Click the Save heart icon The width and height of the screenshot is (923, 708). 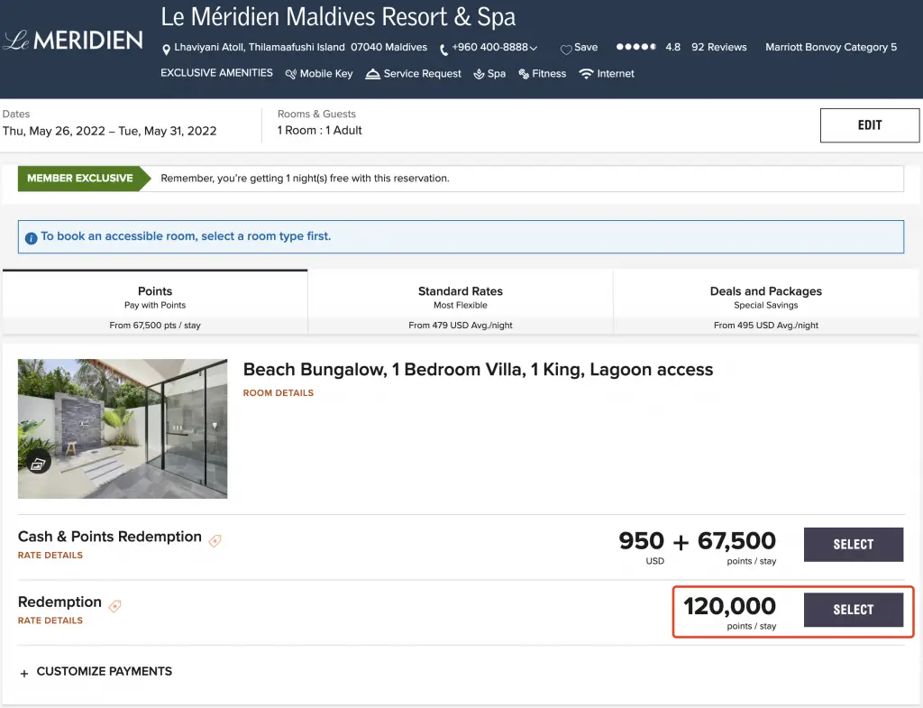pyautogui.click(x=566, y=49)
